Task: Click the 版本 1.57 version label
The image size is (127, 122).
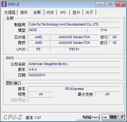Action: click(x=33, y=118)
